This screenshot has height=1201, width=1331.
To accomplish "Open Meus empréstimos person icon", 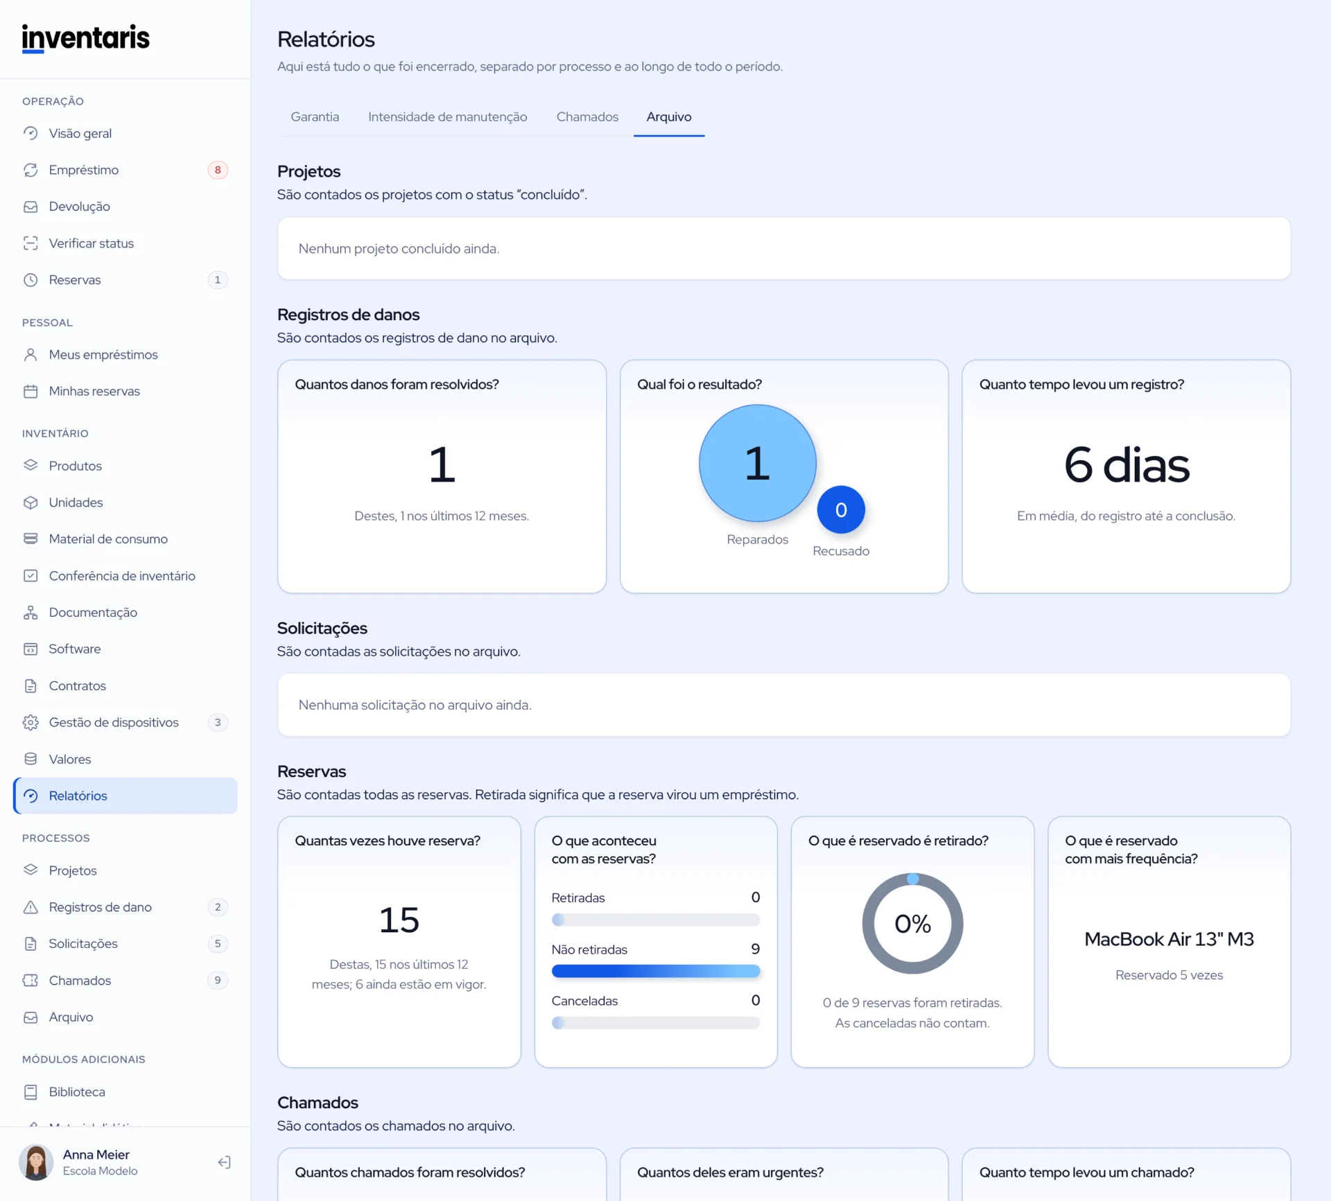I will point(31,355).
